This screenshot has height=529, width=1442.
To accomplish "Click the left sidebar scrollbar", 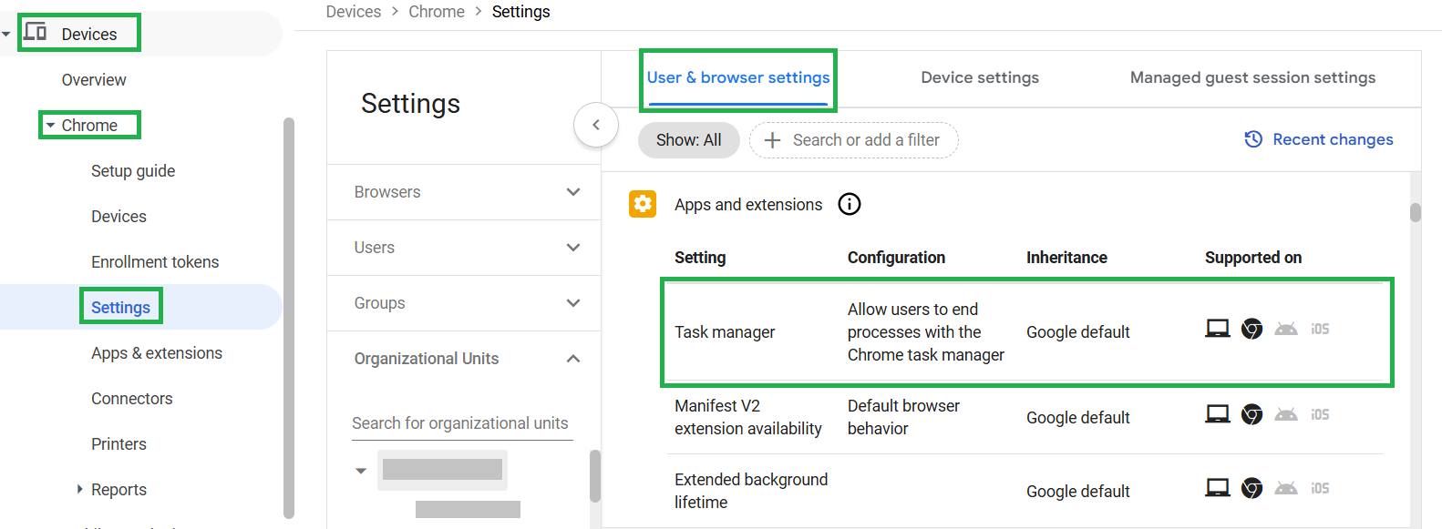I will pos(289,318).
